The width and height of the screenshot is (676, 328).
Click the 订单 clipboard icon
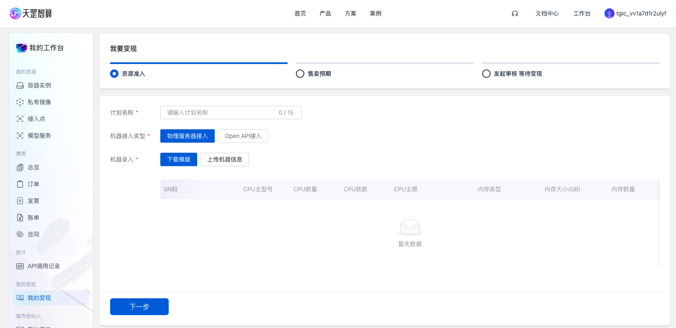(20, 184)
